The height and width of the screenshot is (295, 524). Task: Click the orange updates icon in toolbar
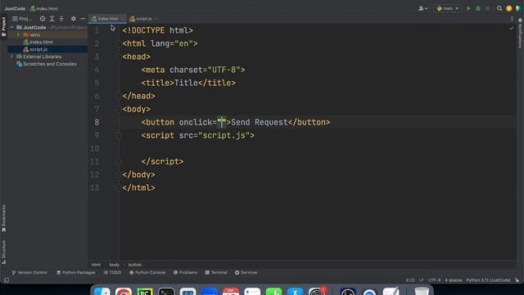click(509, 8)
